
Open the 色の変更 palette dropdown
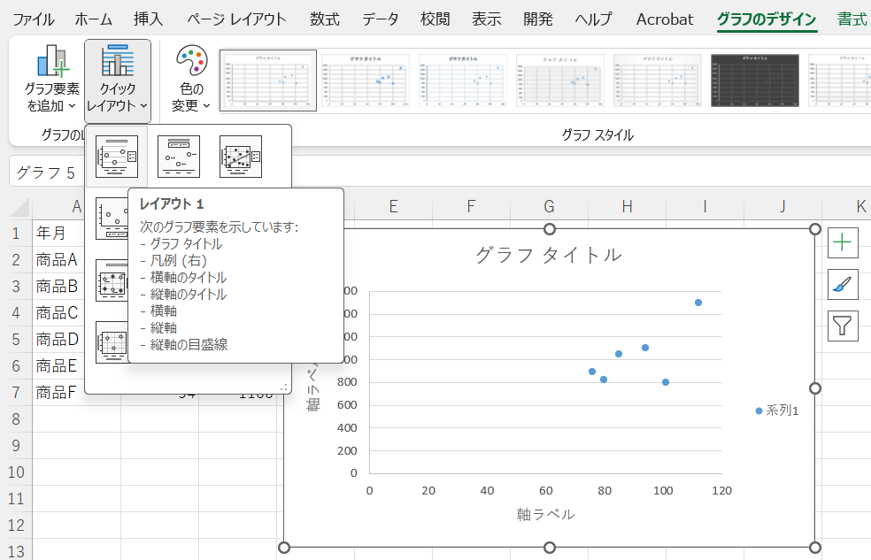tap(191, 80)
